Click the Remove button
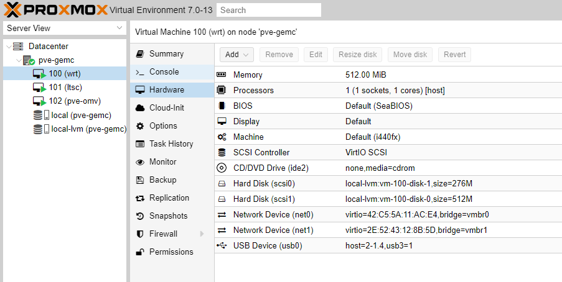Image resolution: width=562 pixels, height=282 pixels. (x=279, y=55)
